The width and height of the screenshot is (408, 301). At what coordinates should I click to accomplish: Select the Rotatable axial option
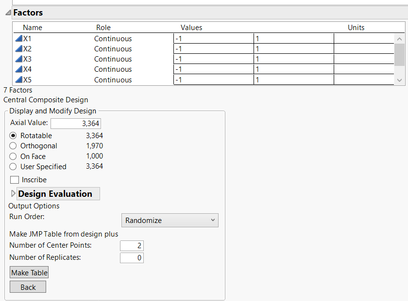point(13,136)
